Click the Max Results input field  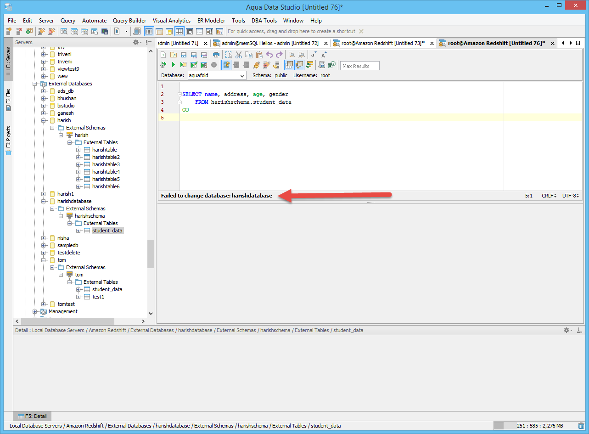(360, 66)
